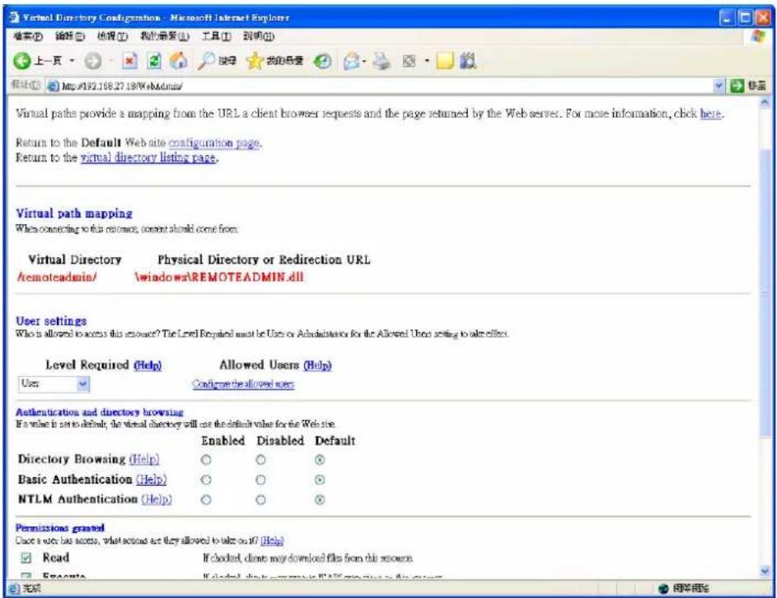Disable NTLM Authentication radio button
The width and height of the screenshot is (777, 598).
pos(260,499)
